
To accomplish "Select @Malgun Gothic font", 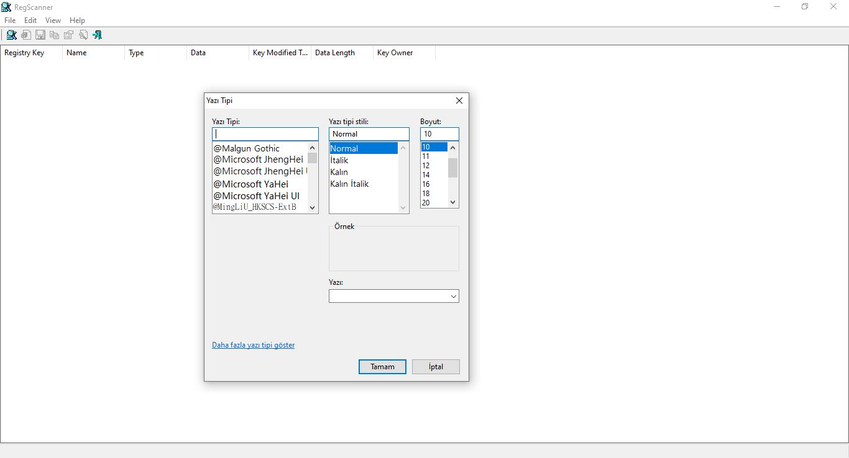I will tap(260, 148).
